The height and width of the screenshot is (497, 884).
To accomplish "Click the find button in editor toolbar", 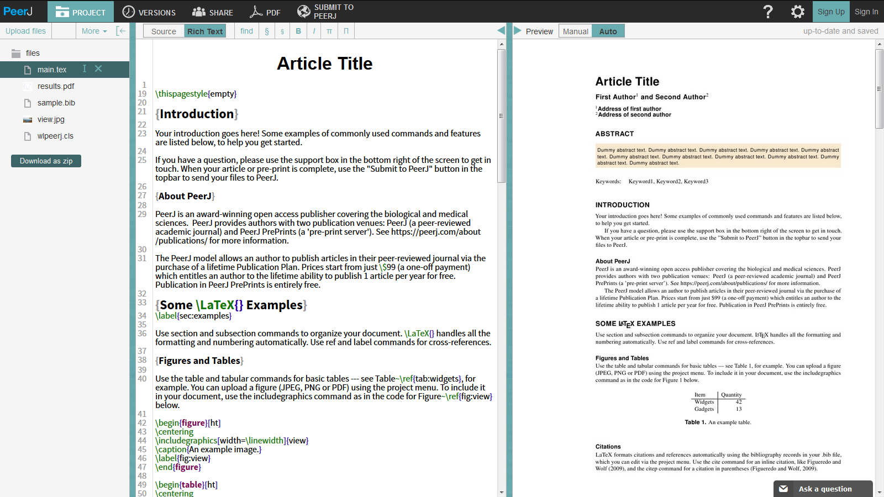I will 247,31.
